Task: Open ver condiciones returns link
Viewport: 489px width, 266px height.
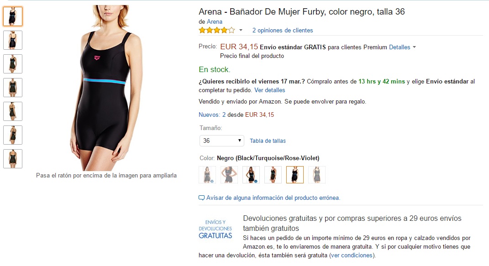Action: (352, 256)
